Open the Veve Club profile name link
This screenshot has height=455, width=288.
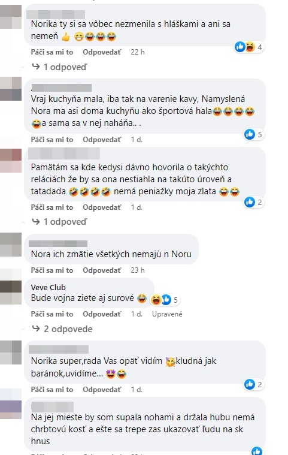pos(48,287)
